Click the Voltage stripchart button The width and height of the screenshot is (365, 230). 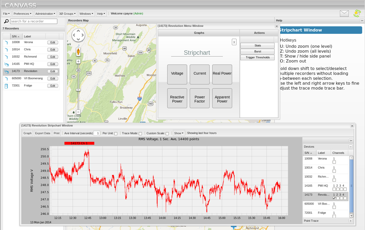point(177,74)
